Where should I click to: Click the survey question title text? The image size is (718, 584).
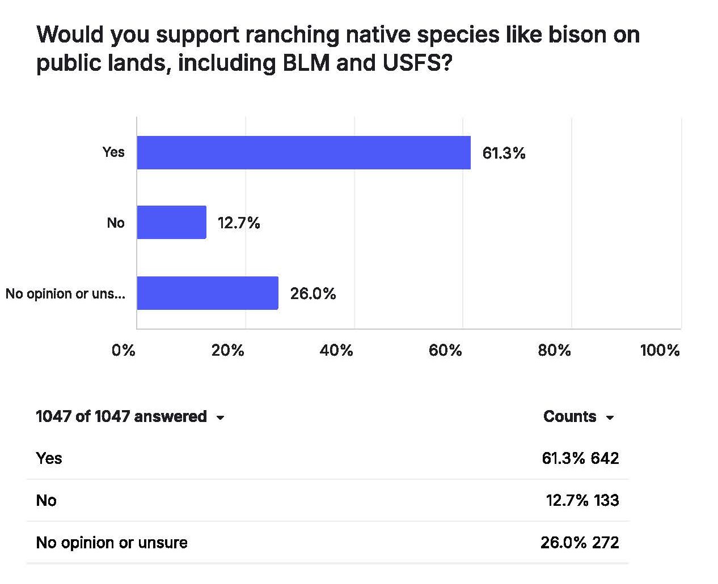point(338,49)
